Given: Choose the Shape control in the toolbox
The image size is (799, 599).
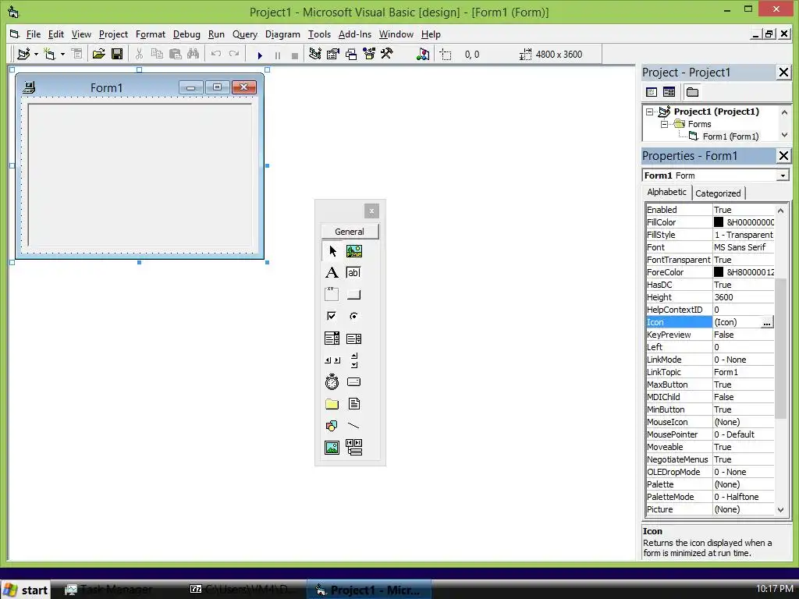Looking at the screenshot, I should [x=332, y=426].
